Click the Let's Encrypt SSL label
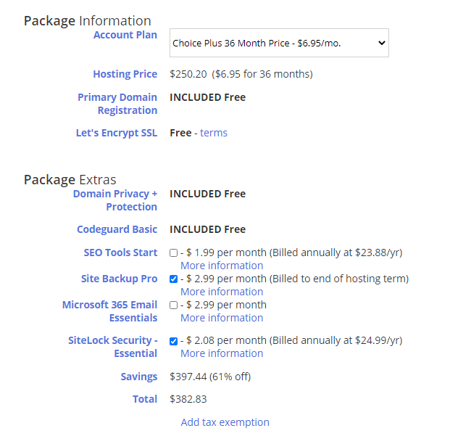 [116, 133]
